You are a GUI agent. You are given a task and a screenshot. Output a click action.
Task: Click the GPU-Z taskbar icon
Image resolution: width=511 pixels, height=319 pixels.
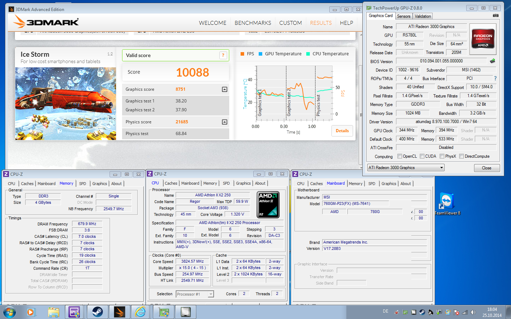(164, 312)
